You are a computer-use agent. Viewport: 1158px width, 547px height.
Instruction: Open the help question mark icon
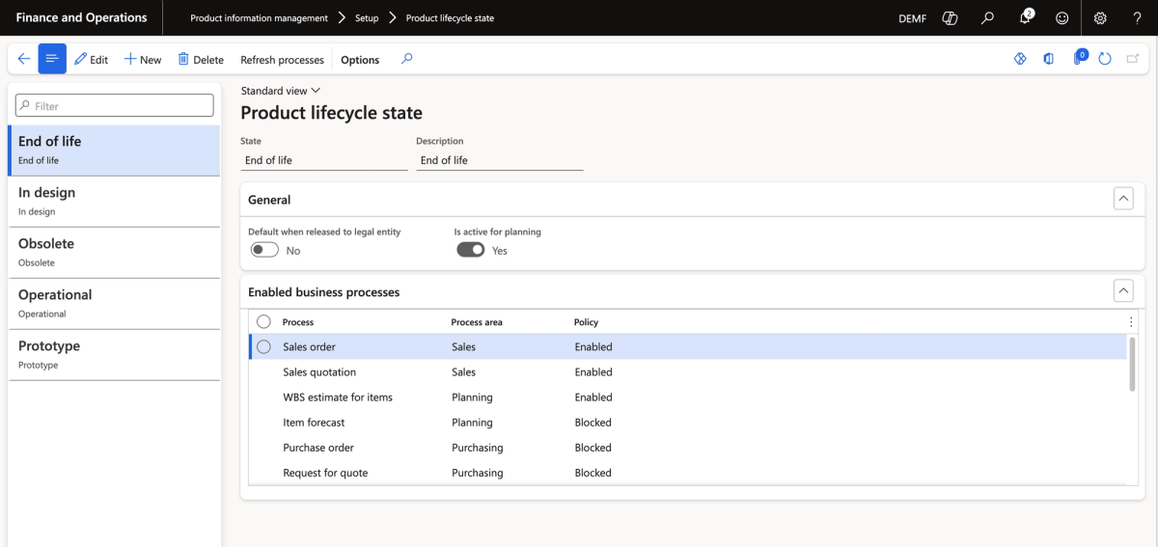pyautogui.click(x=1137, y=17)
